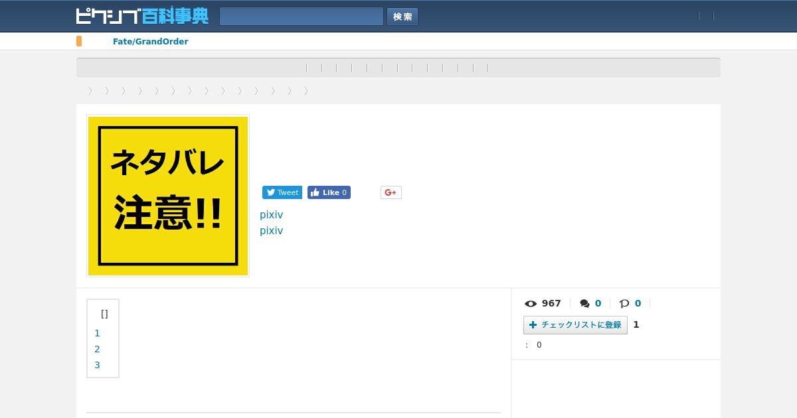Screen dimensions: 797x418
Task: Click the 検索 search button
Action: pyautogui.click(x=402, y=17)
